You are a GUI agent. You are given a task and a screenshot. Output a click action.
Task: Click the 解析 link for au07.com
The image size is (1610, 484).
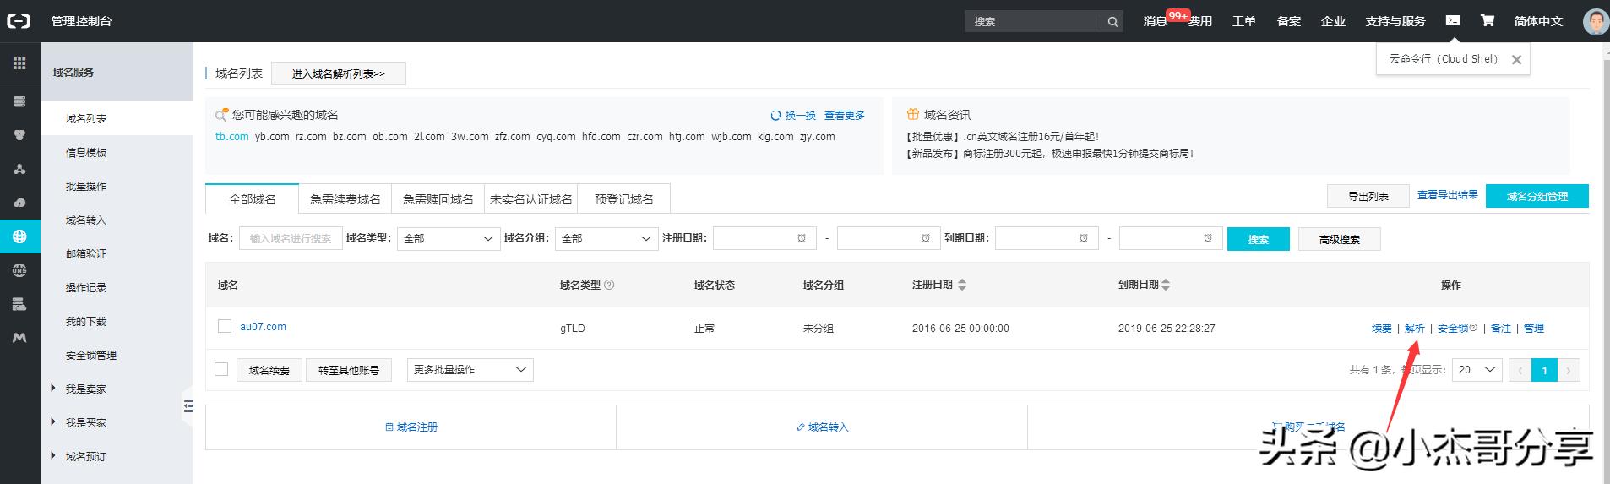(1415, 329)
